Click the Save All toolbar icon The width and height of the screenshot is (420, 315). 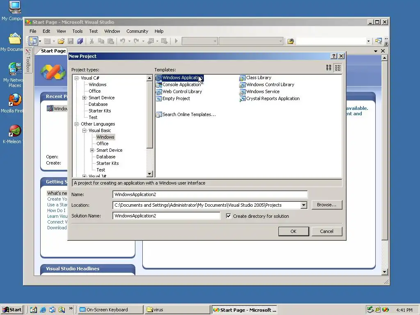pyautogui.click(x=80, y=41)
